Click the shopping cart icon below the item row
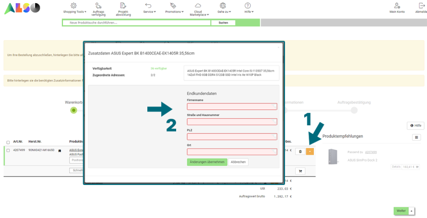 [x=300, y=171]
